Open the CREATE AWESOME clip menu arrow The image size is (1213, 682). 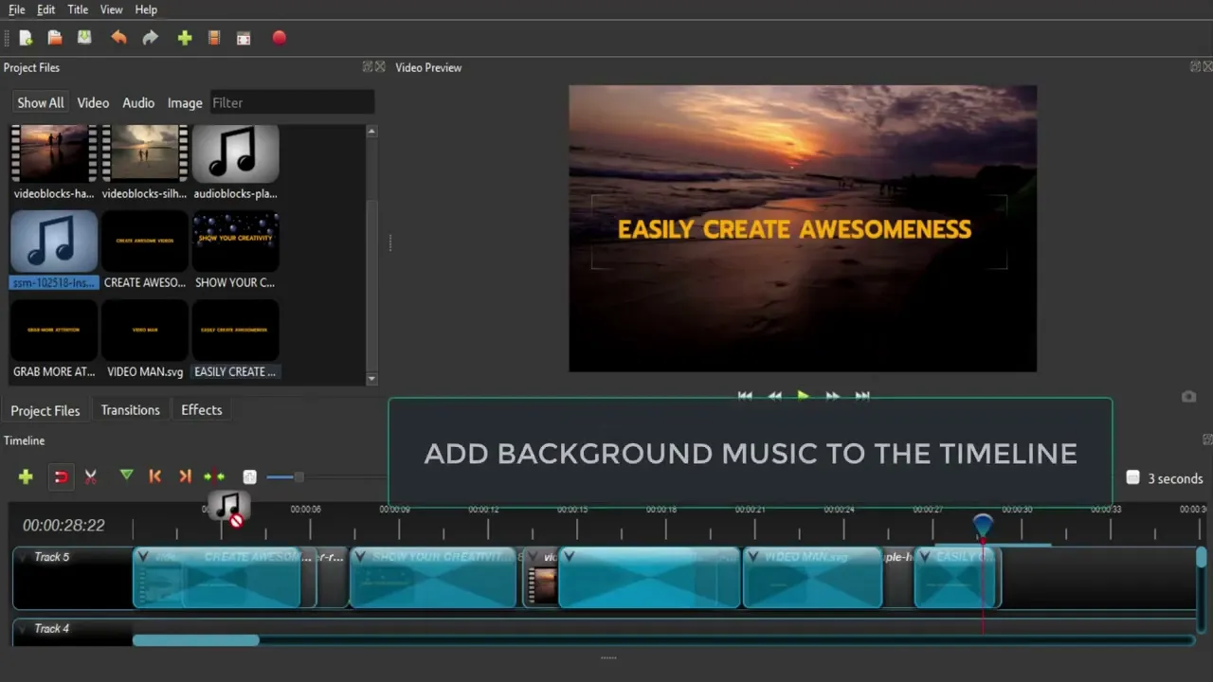click(x=143, y=557)
